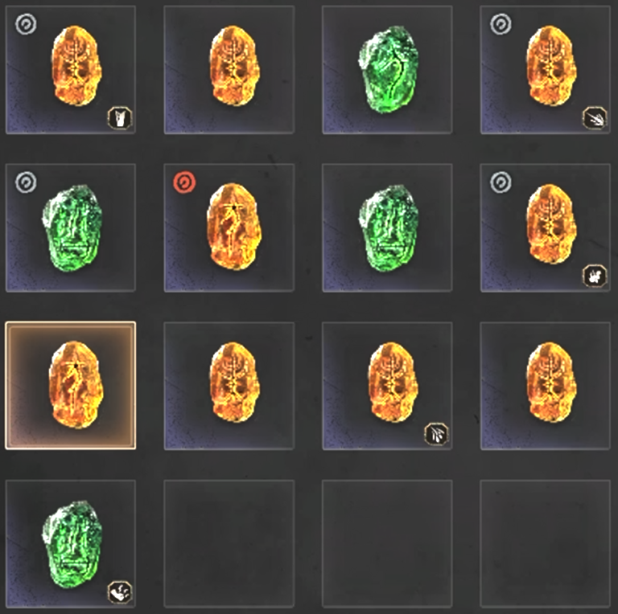Screen dimensions: 618x614
Task: Click the gray spiral on the splat-badge relic slot
Action: click(x=501, y=182)
